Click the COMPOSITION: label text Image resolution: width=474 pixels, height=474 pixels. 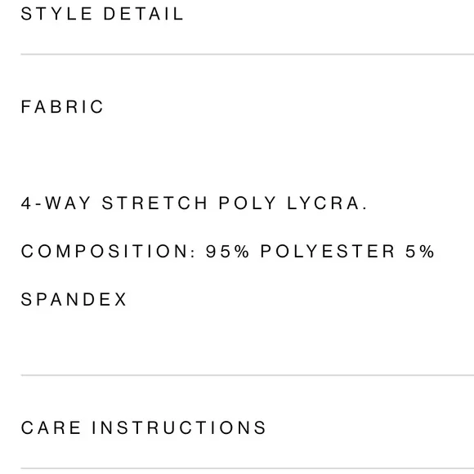point(109,251)
